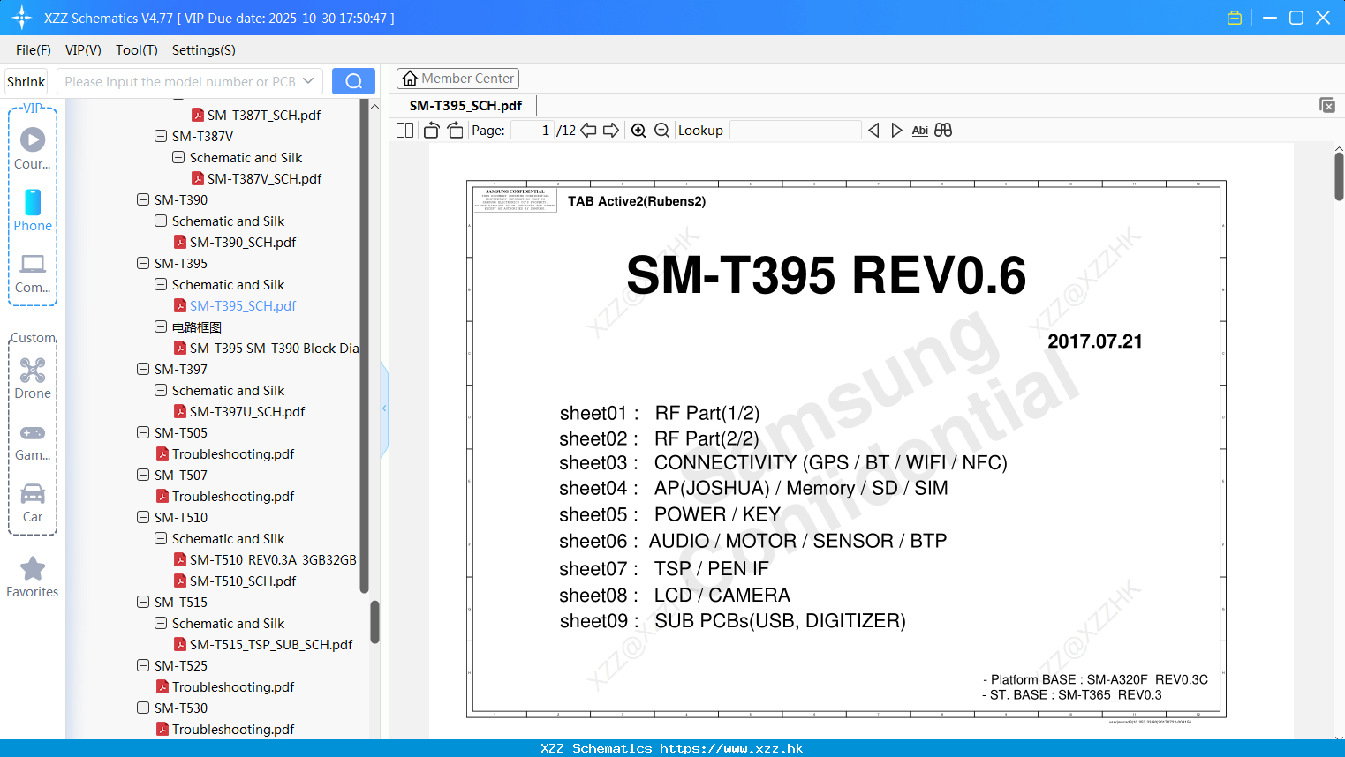Click the yellow toolbox icon in title bar

click(x=1235, y=18)
